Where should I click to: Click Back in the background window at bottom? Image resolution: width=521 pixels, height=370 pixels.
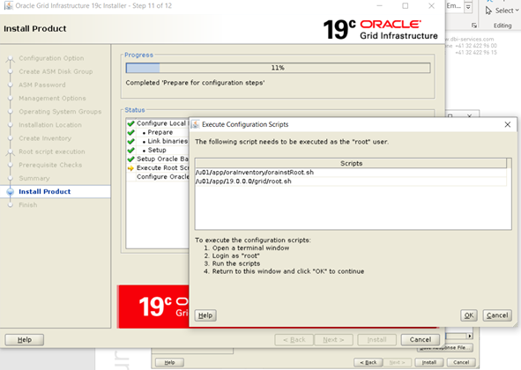pos(368,362)
